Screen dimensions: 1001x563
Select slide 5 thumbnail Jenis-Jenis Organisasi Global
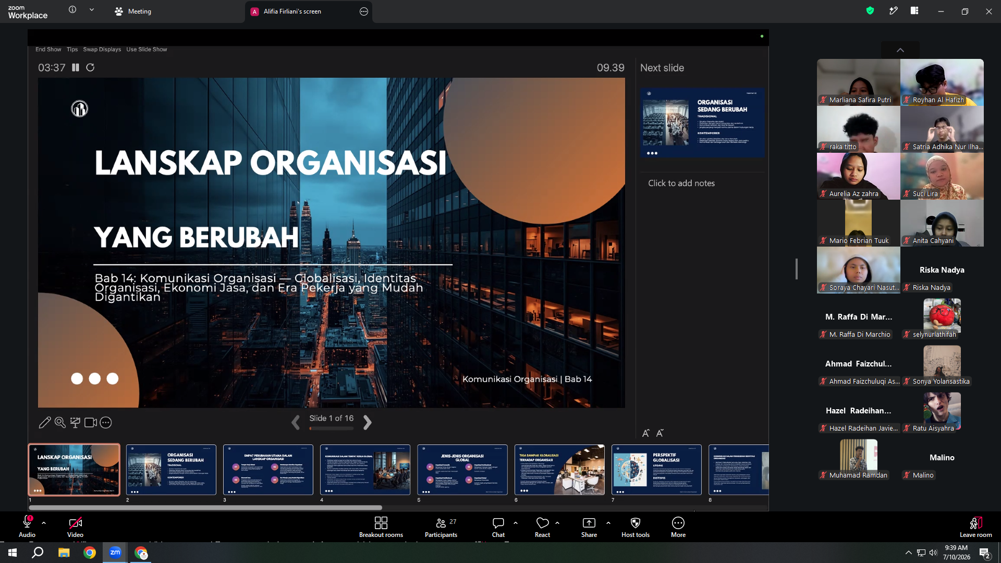pyautogui.click(x=462, y=470)
